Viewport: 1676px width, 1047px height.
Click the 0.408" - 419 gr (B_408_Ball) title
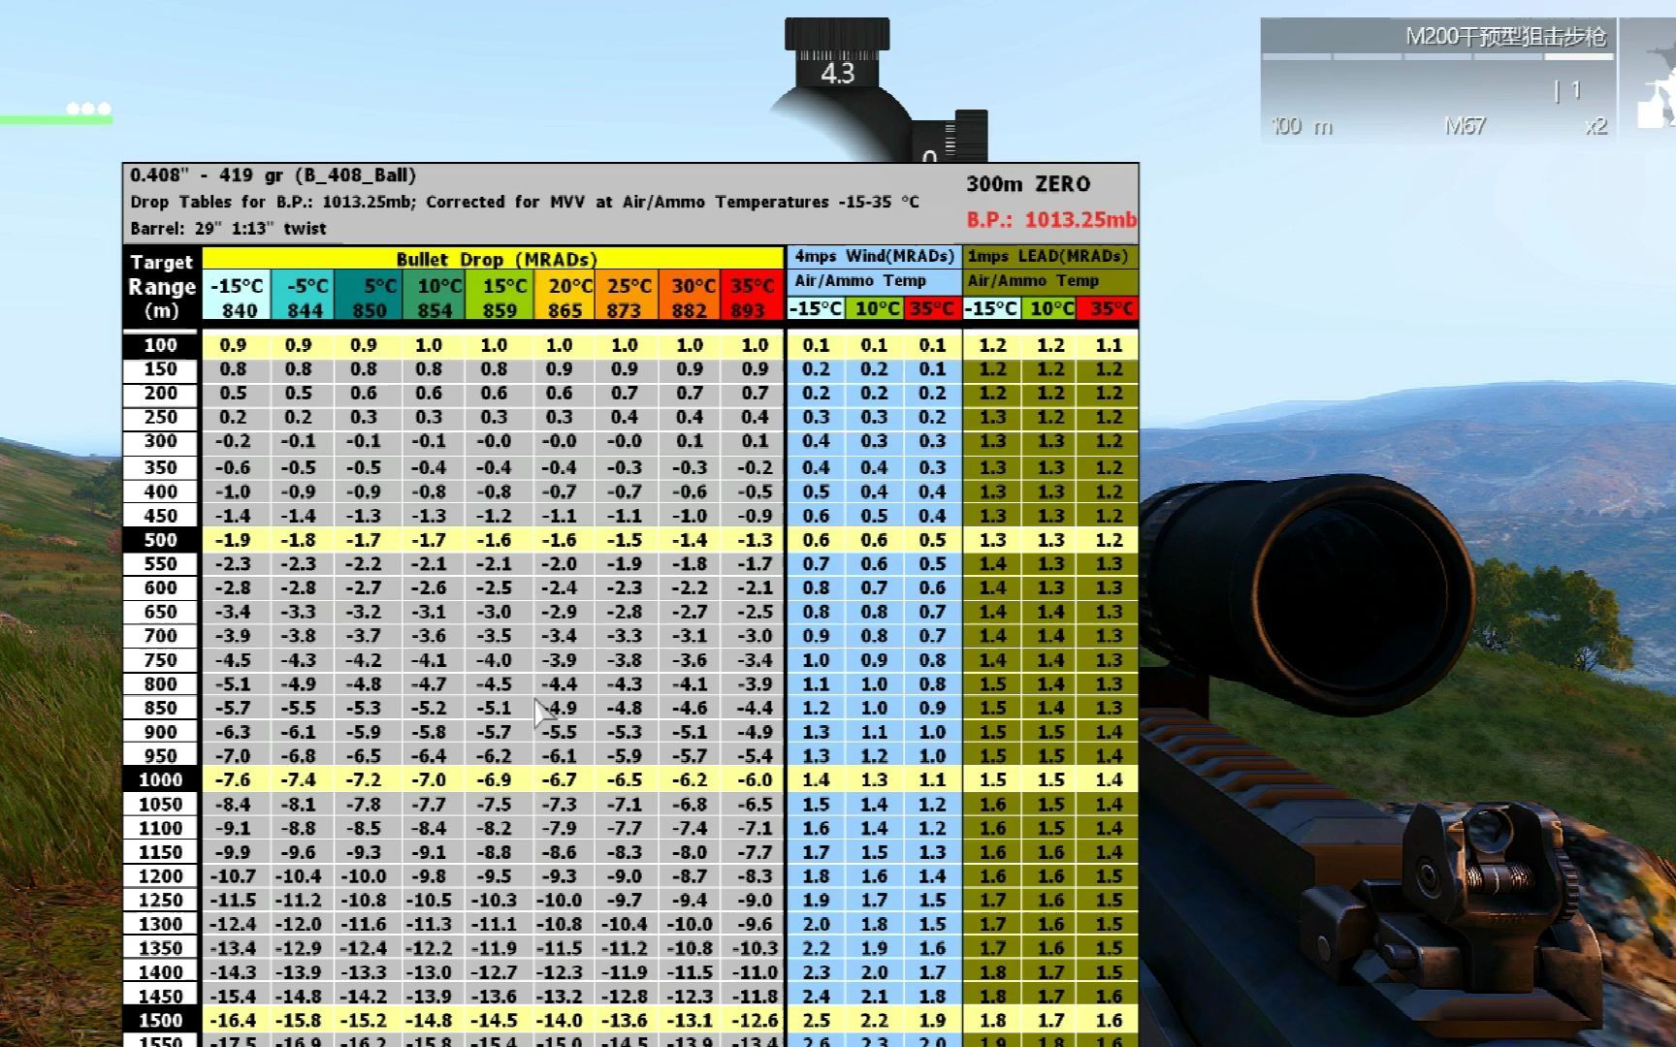pos(273,175)
